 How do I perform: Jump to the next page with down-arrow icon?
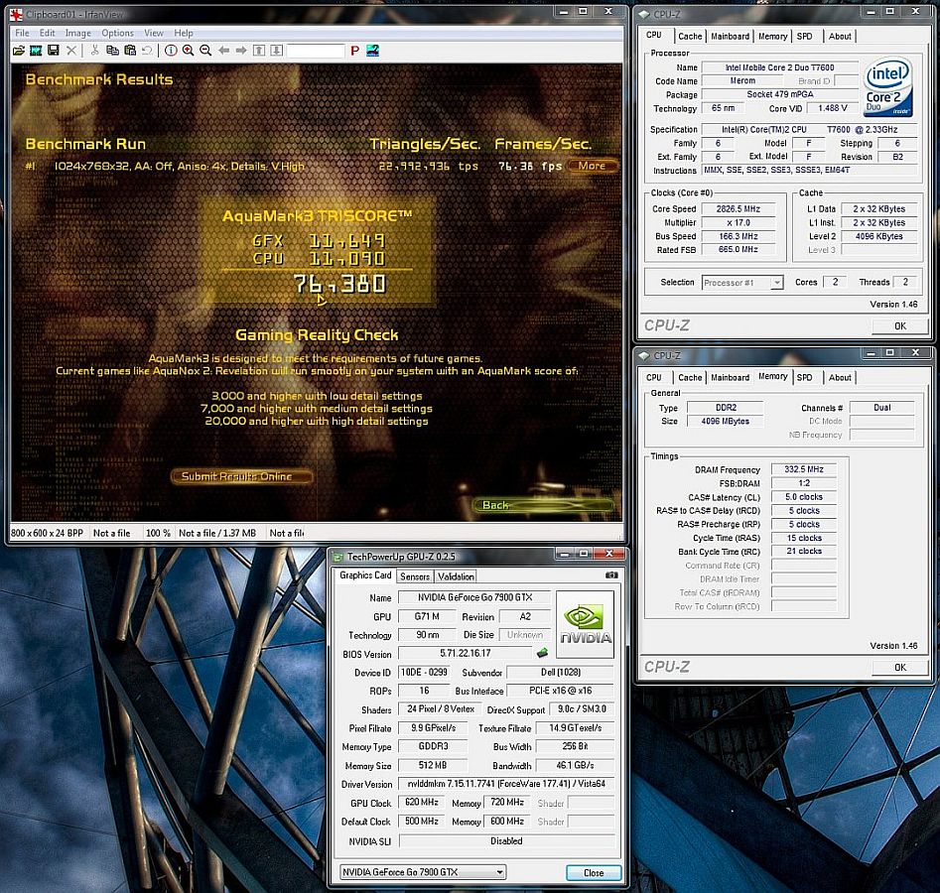276,51
